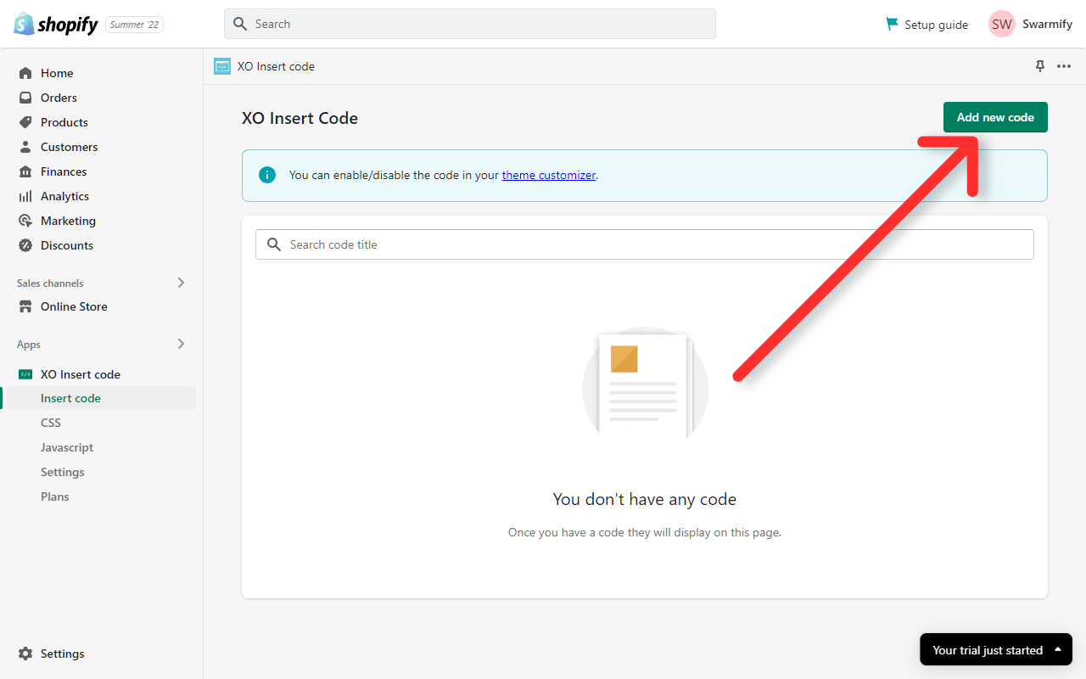Click the search code title magnifier icon
Image resolution: width=1086 pixels, height=679 pixels.
tap(274, 244)
